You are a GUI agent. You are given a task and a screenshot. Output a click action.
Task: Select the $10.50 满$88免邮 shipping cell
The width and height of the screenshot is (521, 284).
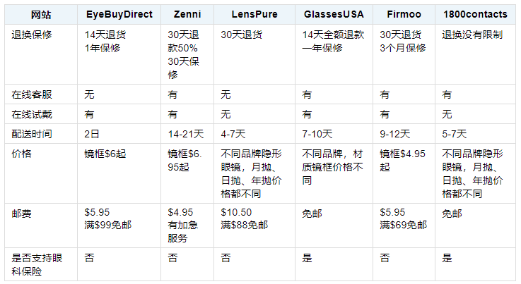(244, 218)
